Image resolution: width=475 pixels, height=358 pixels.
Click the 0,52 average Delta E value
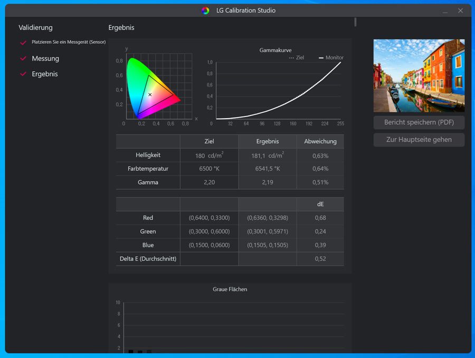point(320,259)
